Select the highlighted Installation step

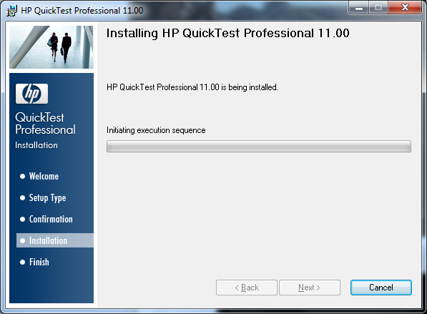click(55, 240)
